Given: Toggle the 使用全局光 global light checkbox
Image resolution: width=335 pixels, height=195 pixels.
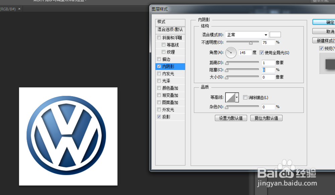Looking at the screenshot, I should point(262,52).
